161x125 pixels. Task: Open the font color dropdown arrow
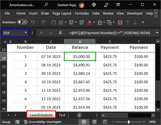tap(94, 22)
